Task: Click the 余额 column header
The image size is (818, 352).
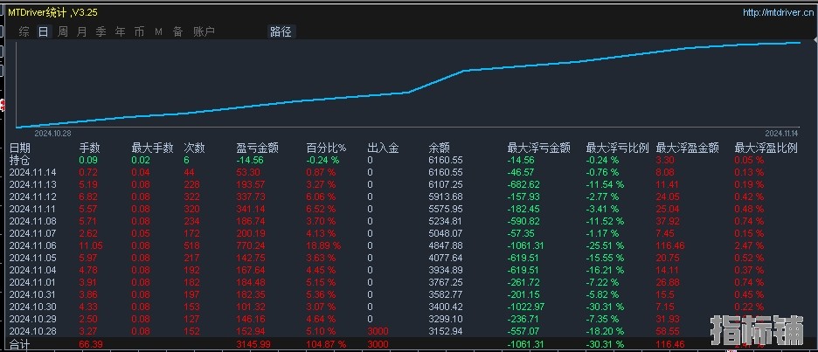Action: point(439,148)
